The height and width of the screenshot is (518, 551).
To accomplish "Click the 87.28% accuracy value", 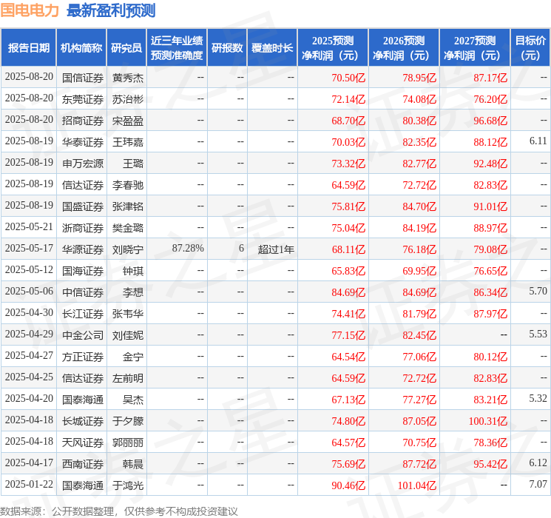I will coord(188,249).
